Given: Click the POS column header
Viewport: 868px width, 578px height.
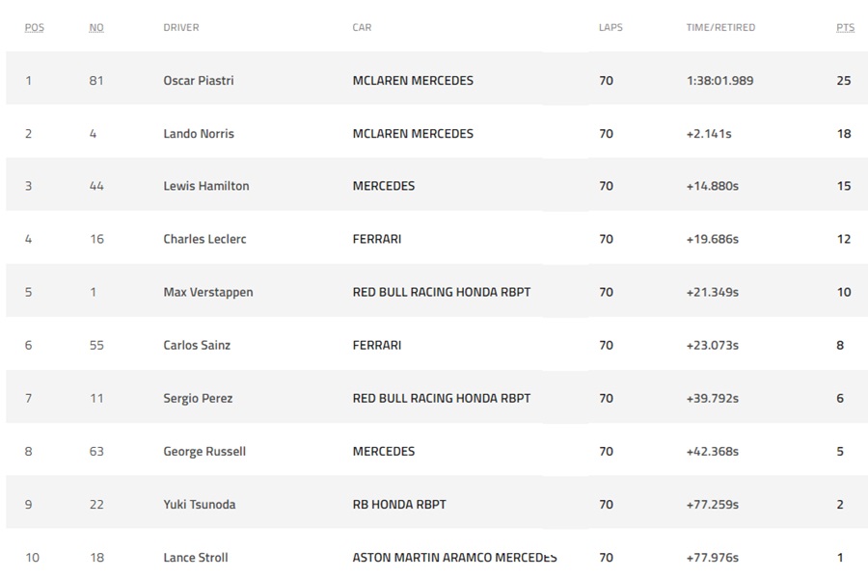Looking at the screenshot, I should click(x=34, y=28).
